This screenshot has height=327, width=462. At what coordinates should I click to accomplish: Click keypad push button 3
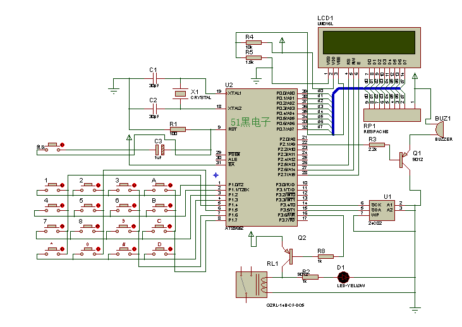125,187
